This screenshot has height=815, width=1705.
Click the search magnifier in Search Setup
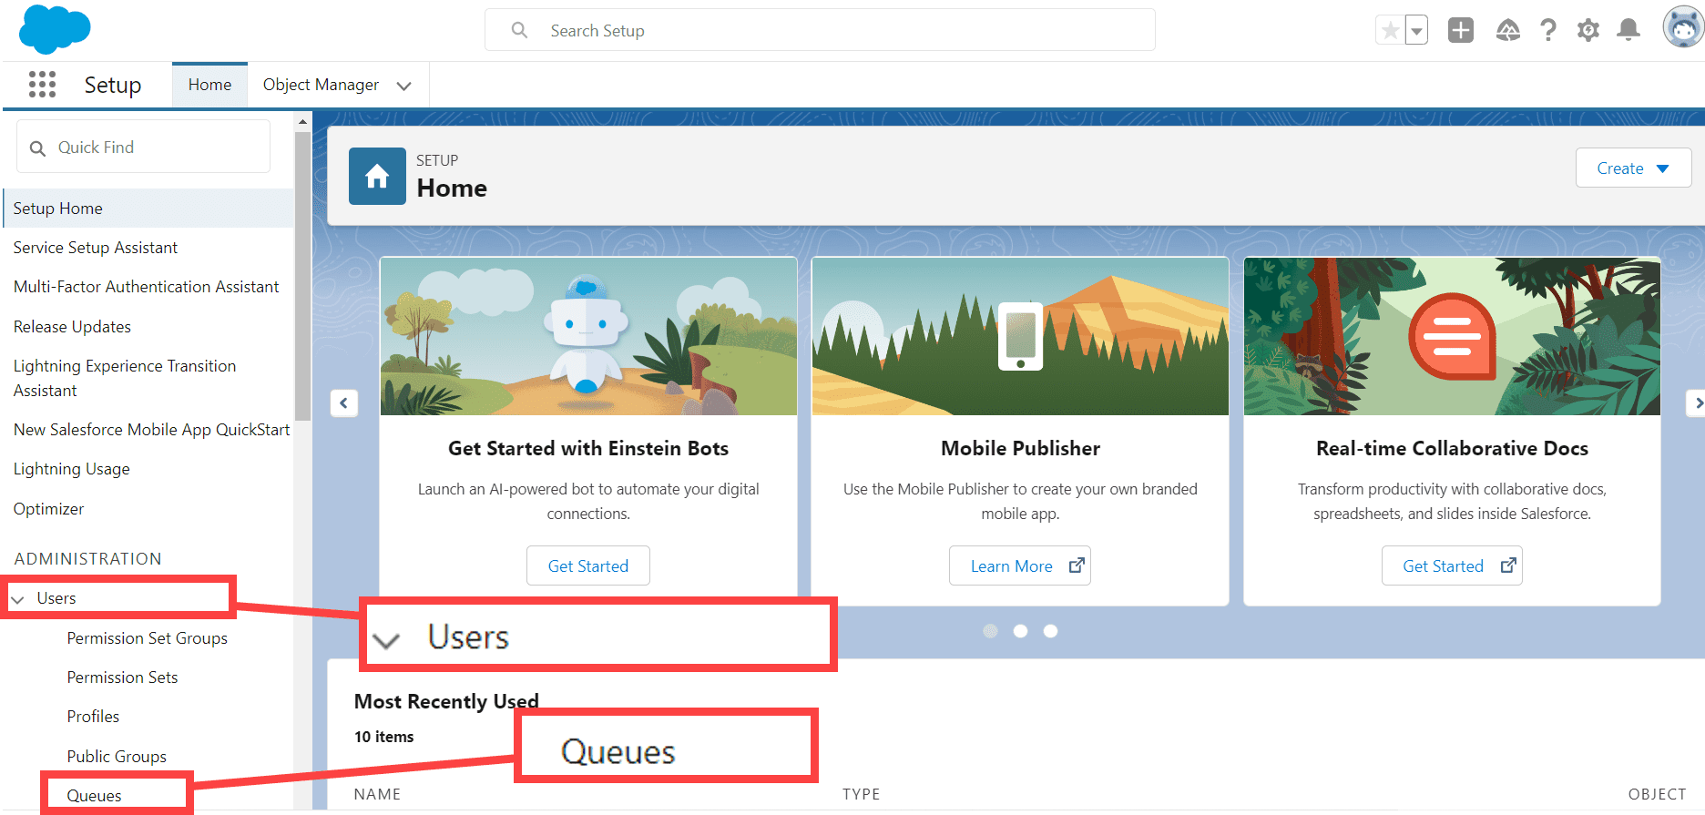[519, 30]
